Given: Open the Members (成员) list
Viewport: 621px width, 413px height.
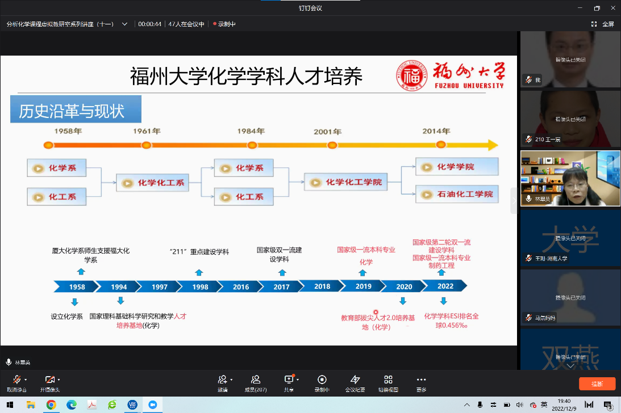Looking at the screenshot, I should (255, 380).
